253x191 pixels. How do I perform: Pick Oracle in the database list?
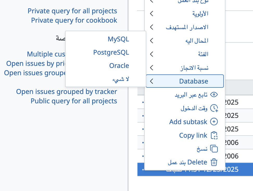pos(119,66)
